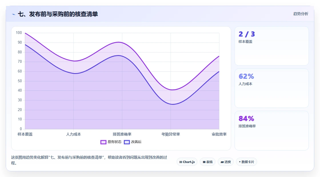
Task: Click the 样本覆盖 x-axis label
Action: (x=25, y=134)
